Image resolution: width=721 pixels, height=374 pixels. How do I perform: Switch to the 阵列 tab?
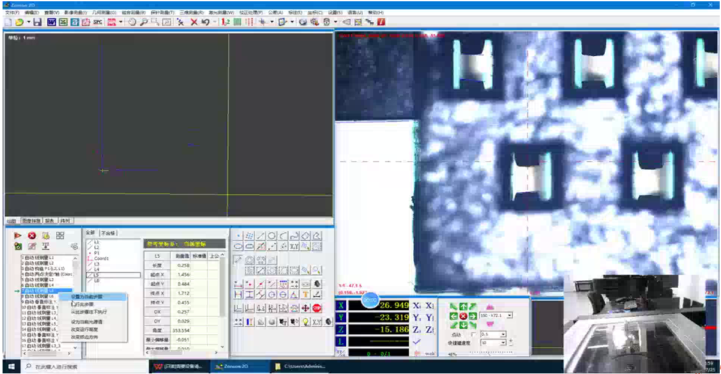click(65, 221)
